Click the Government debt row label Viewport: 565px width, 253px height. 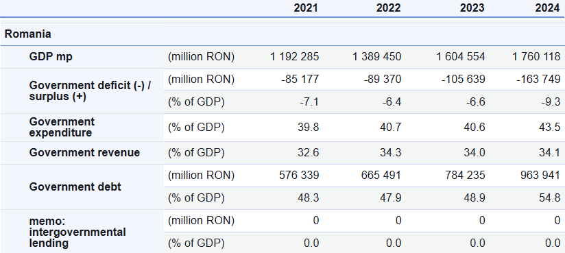(x=75, y=186)
